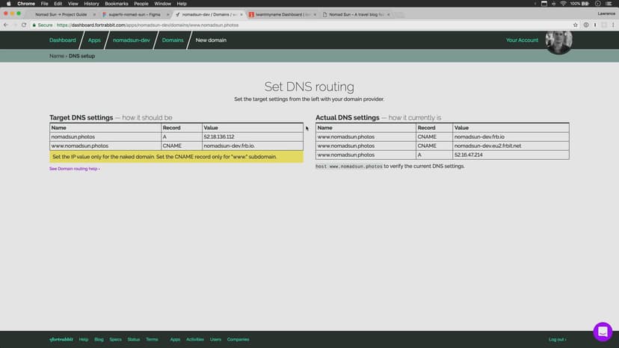Open the chat widget in bottom corner
The width and height of the screenshot is (619, 348).
[x=603, y=332]
